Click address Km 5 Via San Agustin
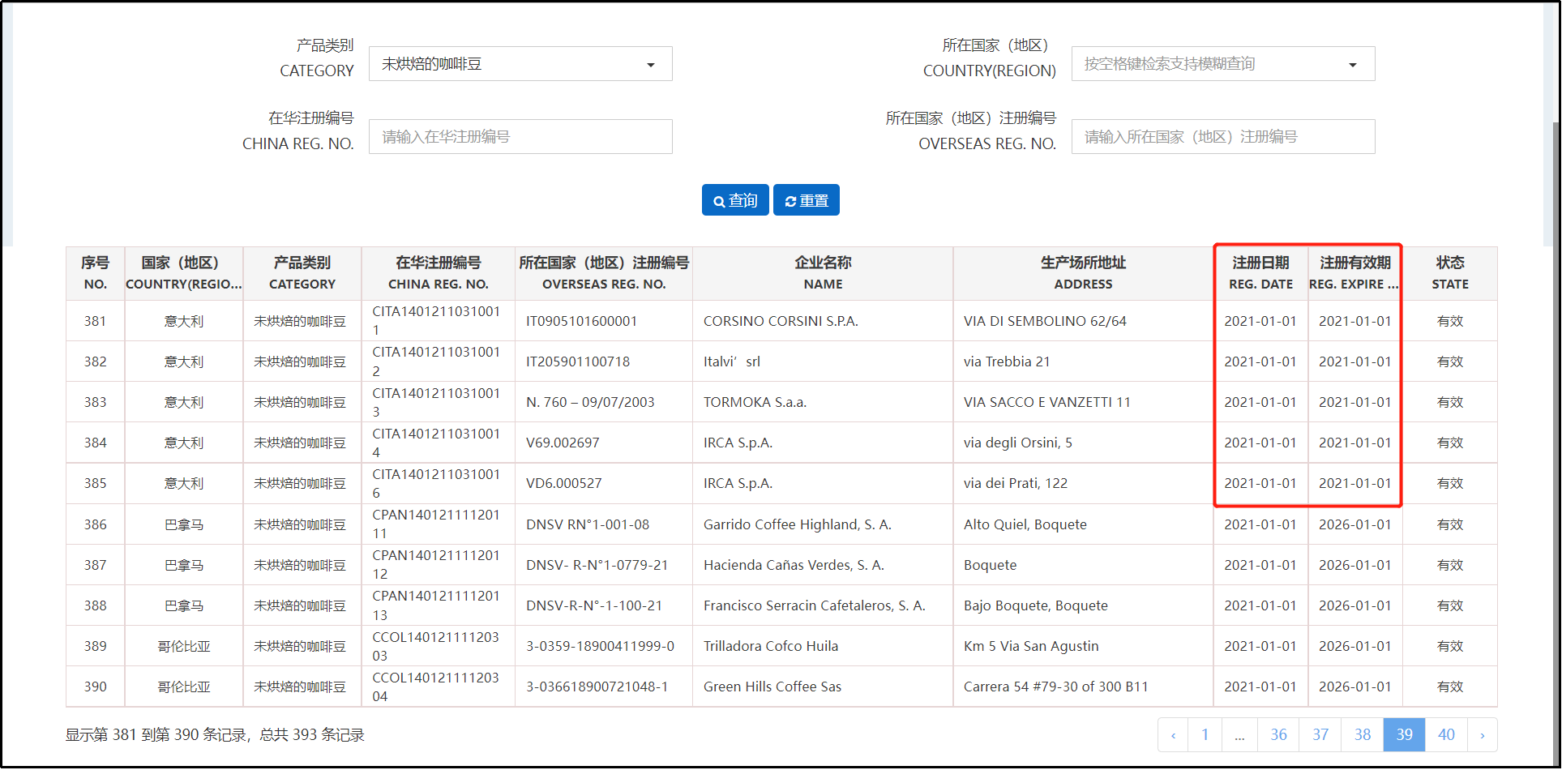 1031,646
